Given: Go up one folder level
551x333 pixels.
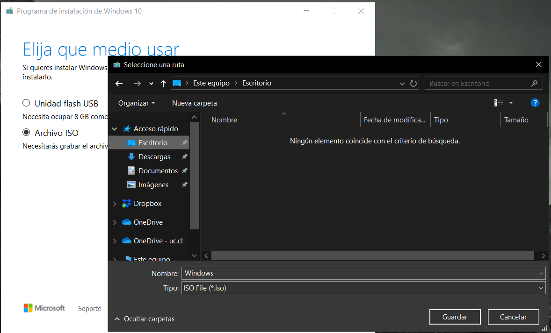Looking at the screenshot, I should click(x=163, y=84).
